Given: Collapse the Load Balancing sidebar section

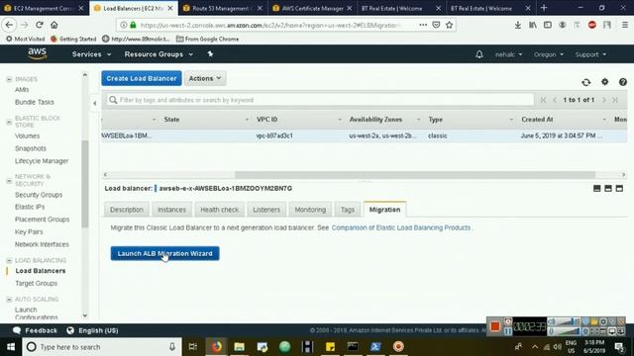Looking at the screenshot, I should pos(9,260).
